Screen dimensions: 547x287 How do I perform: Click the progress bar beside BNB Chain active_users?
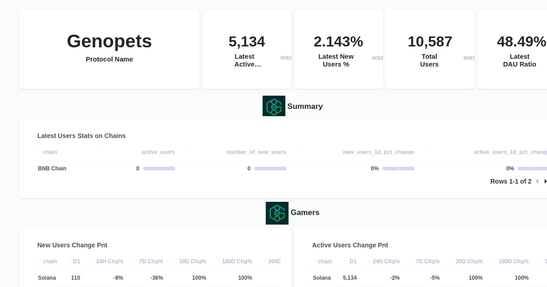tap(159, 169)
